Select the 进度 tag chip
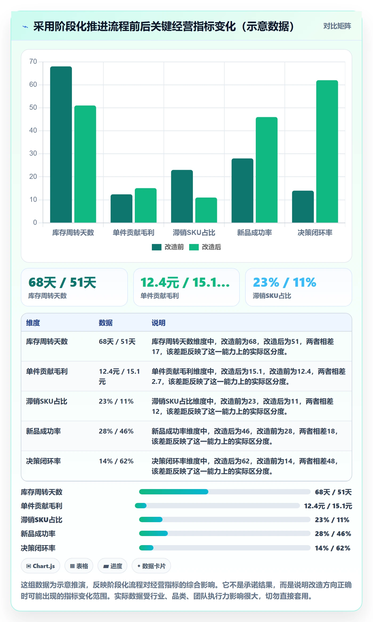The image size is (373, 622). click(x=112, y=566)
